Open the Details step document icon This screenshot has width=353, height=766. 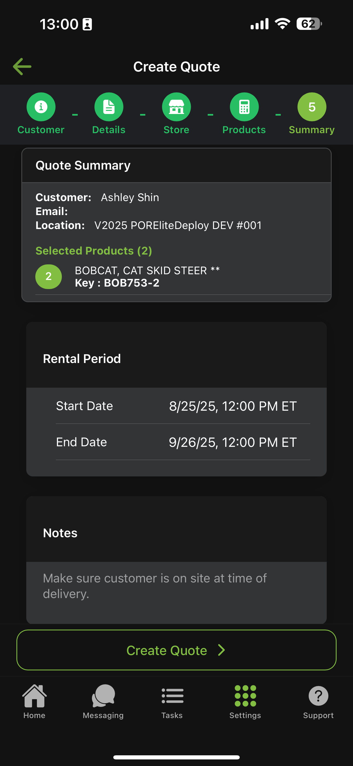point(109,107)
